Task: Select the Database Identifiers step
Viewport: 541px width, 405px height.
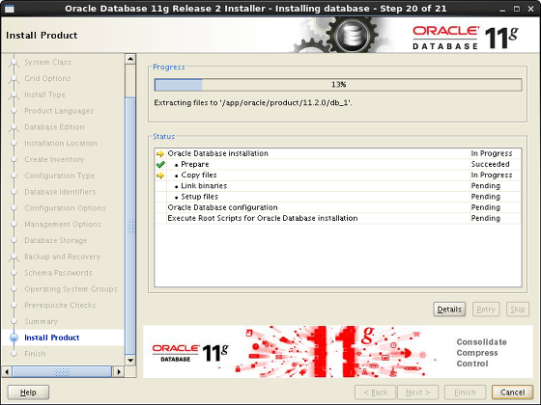Action: point(60,192)
